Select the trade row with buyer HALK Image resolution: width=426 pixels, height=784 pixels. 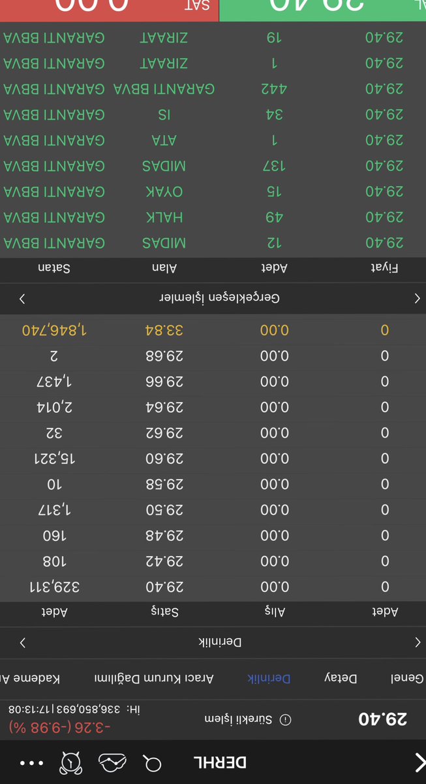tap(213, 217)
